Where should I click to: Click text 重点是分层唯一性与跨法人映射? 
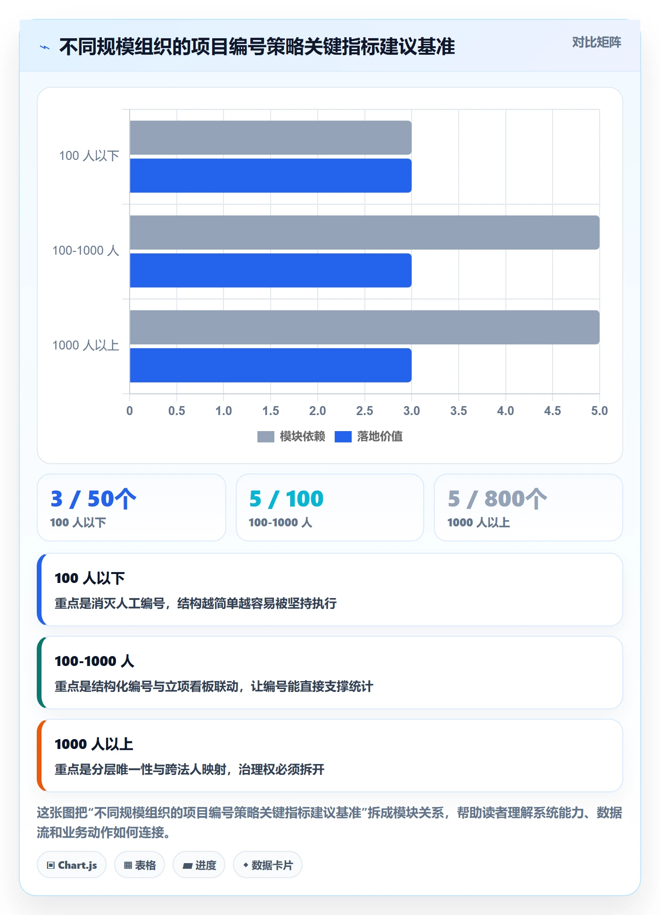[140, 769]
